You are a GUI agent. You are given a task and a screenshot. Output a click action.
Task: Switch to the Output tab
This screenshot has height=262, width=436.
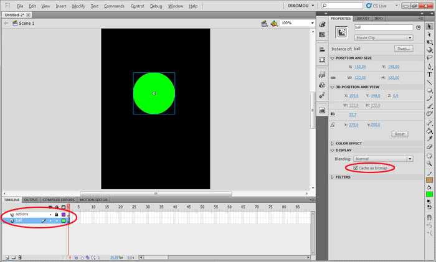[x=31, y=200]
